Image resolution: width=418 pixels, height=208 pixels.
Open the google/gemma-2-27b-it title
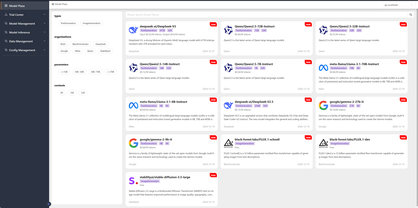[x=347, y=102]
